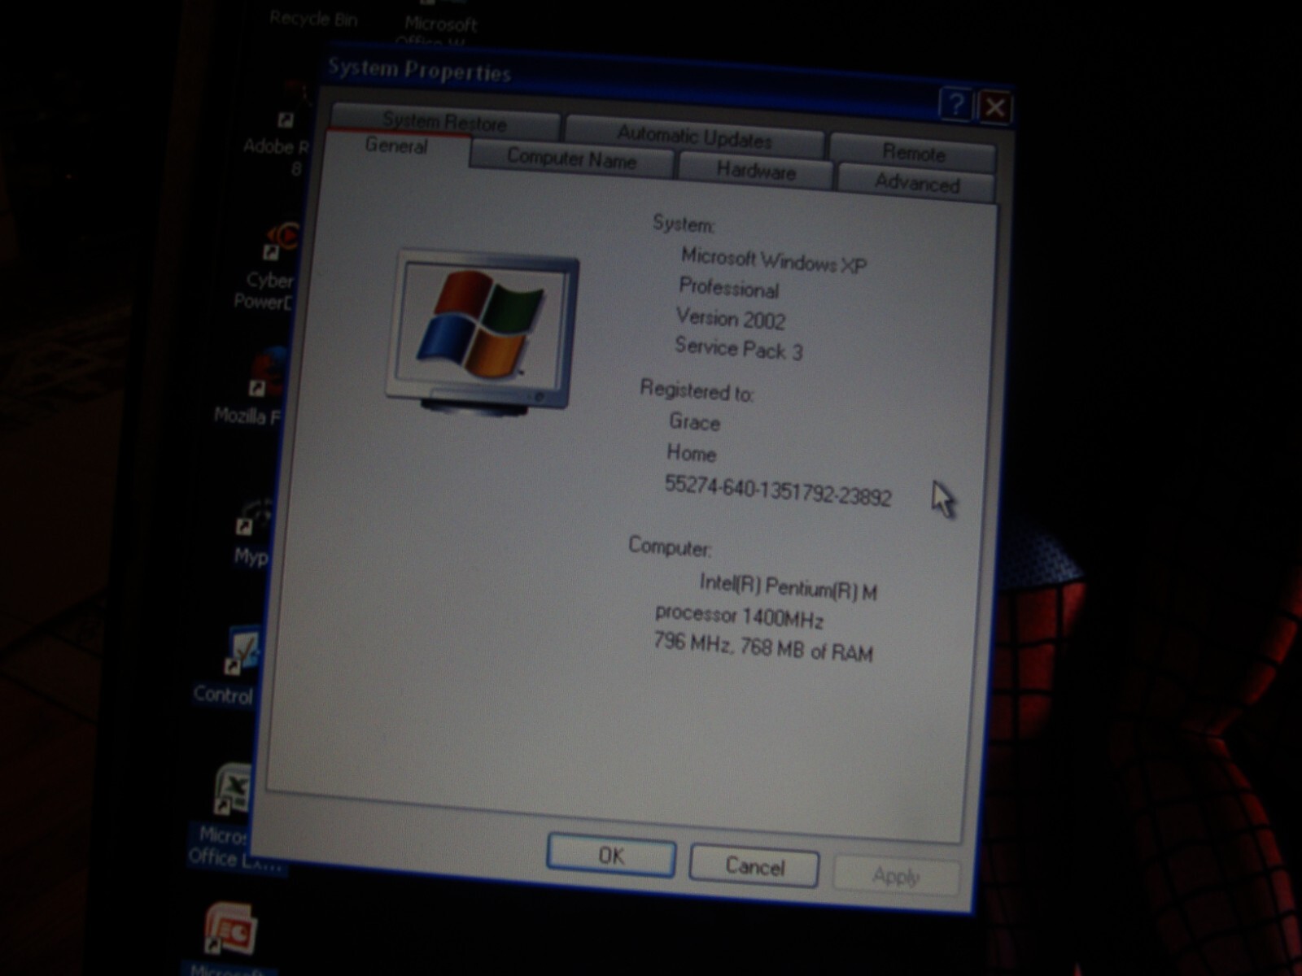Click the question mark help button
The image size is (1302, 976).
pyautogui.click(x=955, y=104)
